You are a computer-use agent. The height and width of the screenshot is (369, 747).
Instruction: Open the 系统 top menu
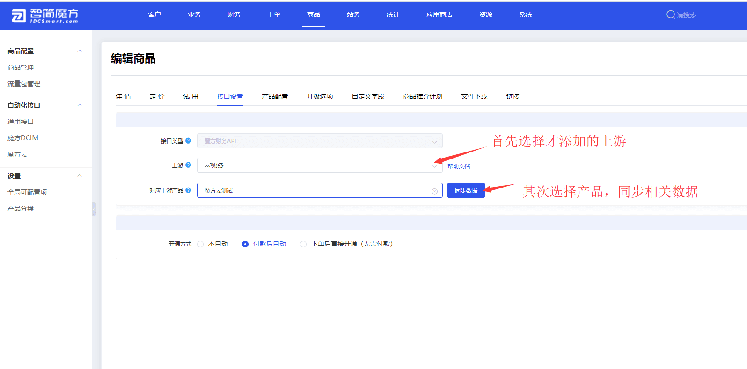click(526, 14)
